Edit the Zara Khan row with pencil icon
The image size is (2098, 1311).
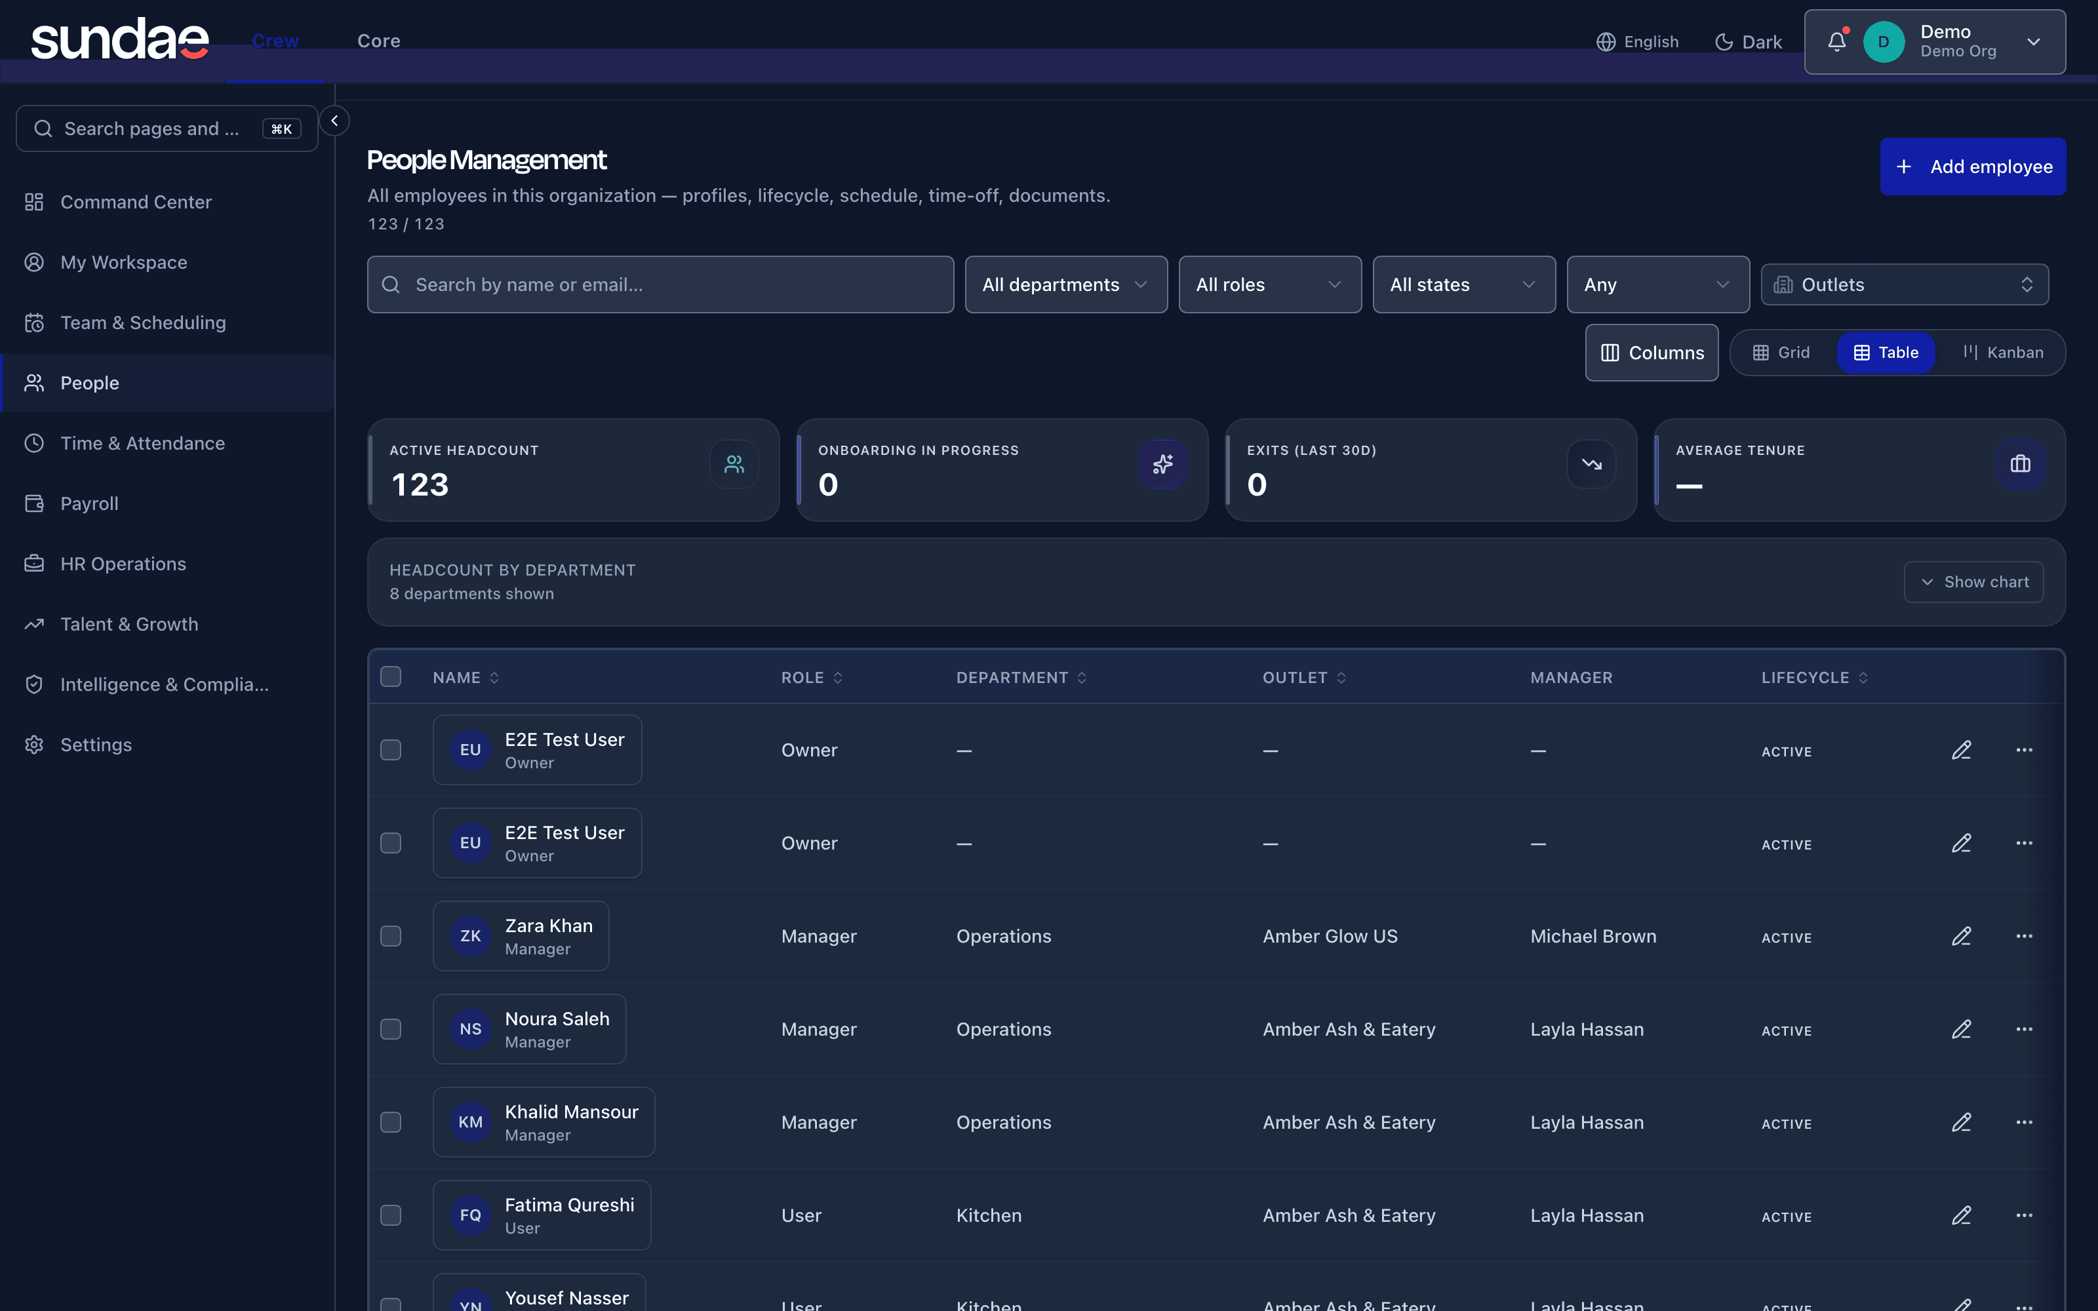coord(1962,937)
